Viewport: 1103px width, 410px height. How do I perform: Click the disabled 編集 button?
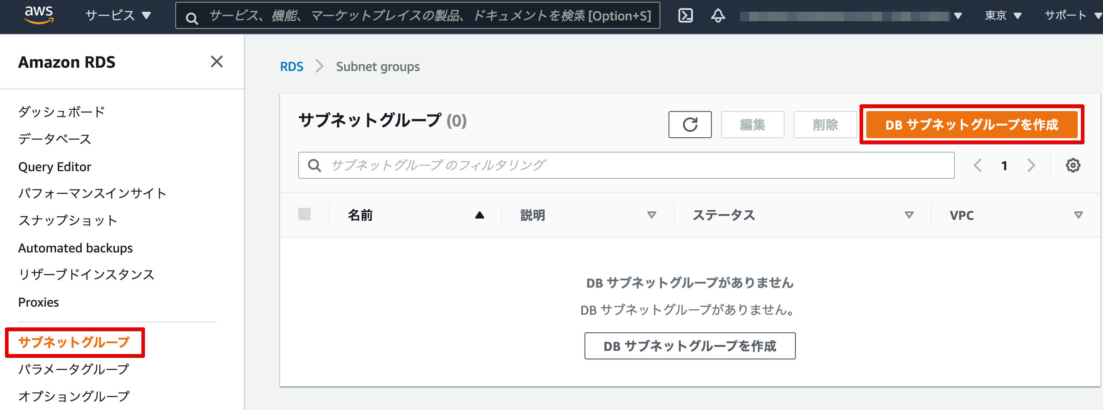752,125
